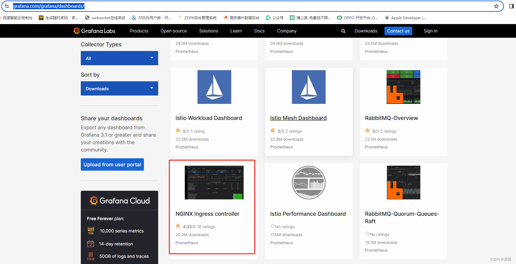Click NGINX Ingress controller rating star
The image size is (516, 264).
click(x=178, y=226)
